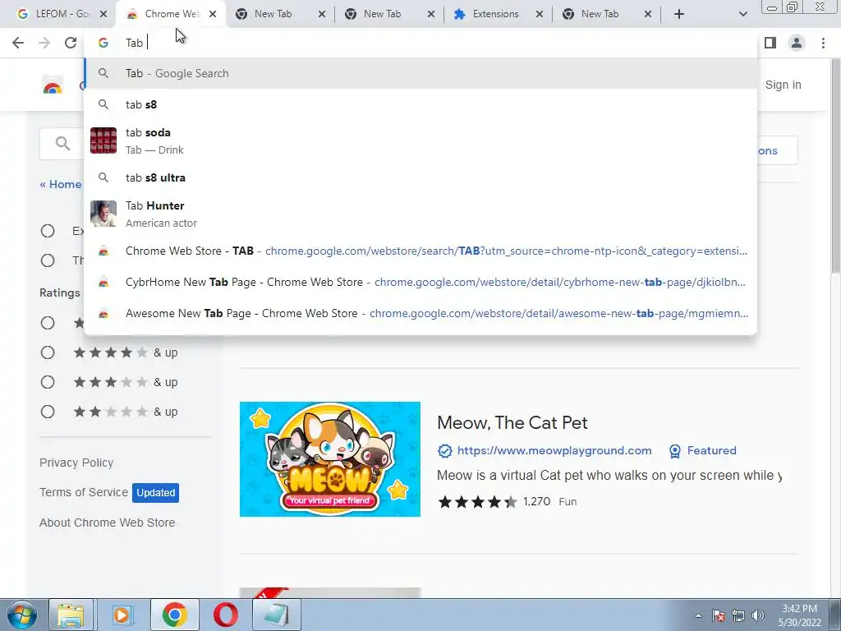Open Chrome three-dot menu
This screenshot has height=631, width=841.
click(x=823, y=43)
